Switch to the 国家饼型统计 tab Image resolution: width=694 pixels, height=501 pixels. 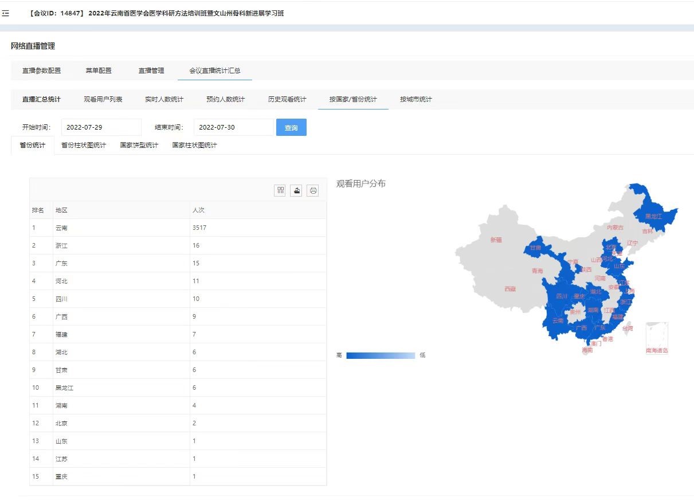[x=139, y=145]
